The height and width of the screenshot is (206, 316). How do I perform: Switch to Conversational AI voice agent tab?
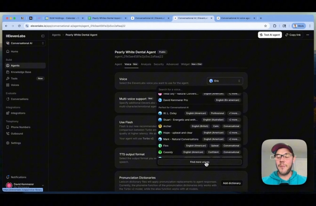235,18
